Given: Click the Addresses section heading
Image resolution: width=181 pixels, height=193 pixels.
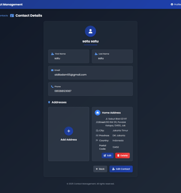Looking at the screenshot, I should [59, 103].
